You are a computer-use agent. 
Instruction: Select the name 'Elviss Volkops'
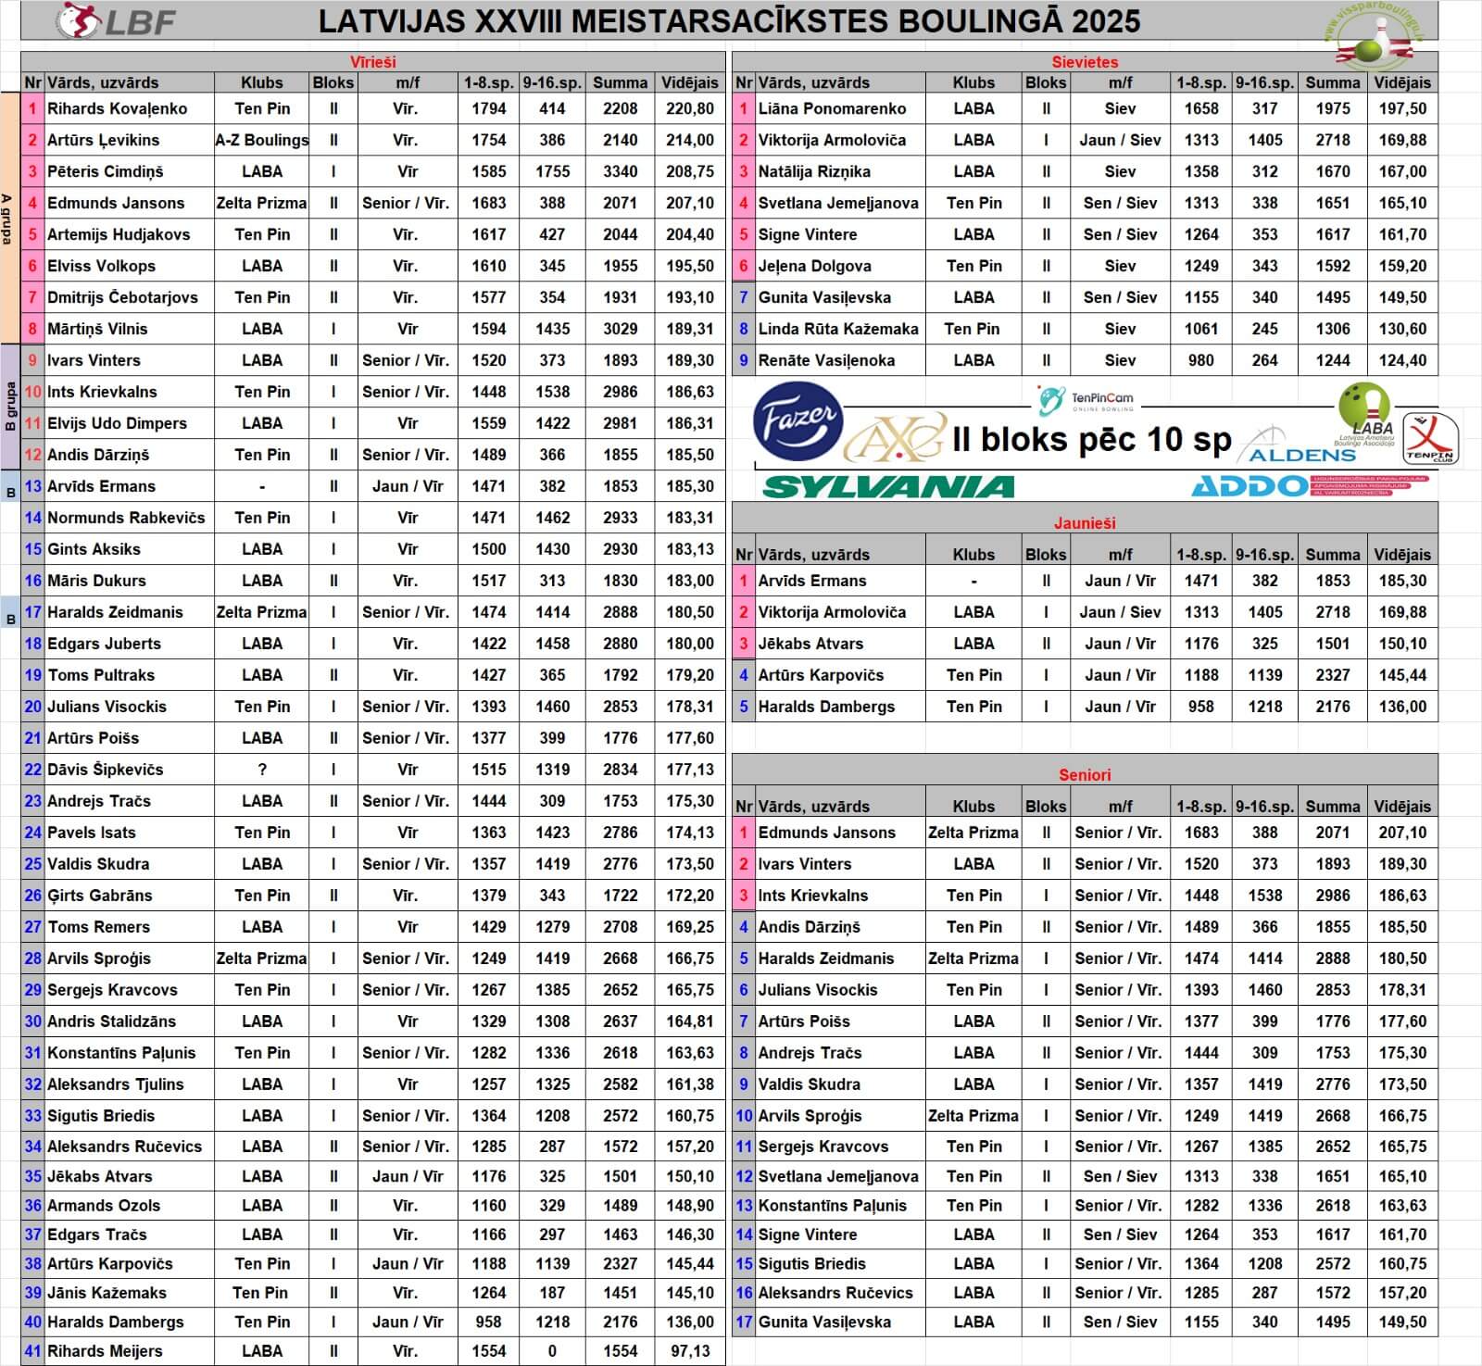pos(101,266)
